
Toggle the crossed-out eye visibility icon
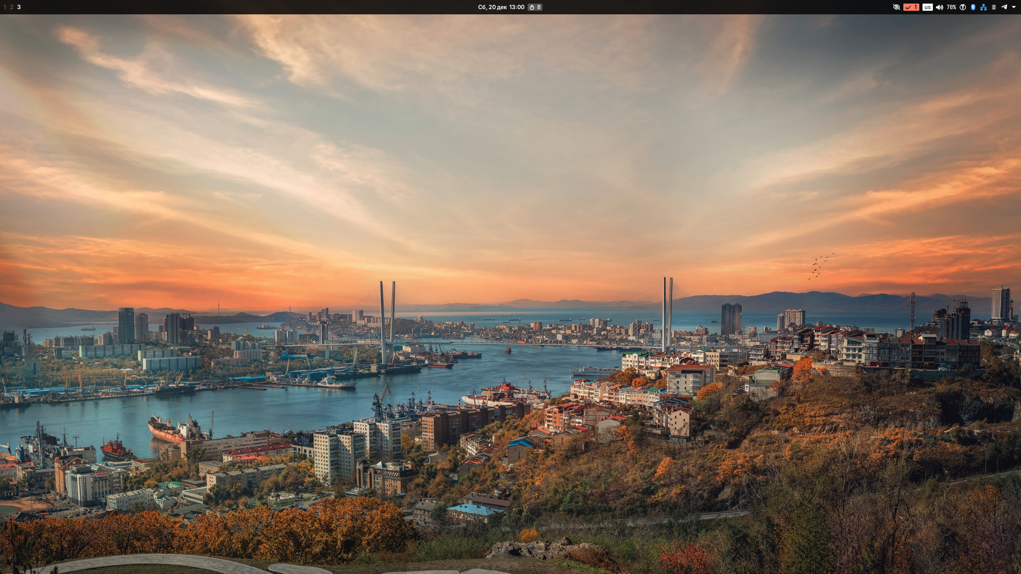click(x=896, y=7)
